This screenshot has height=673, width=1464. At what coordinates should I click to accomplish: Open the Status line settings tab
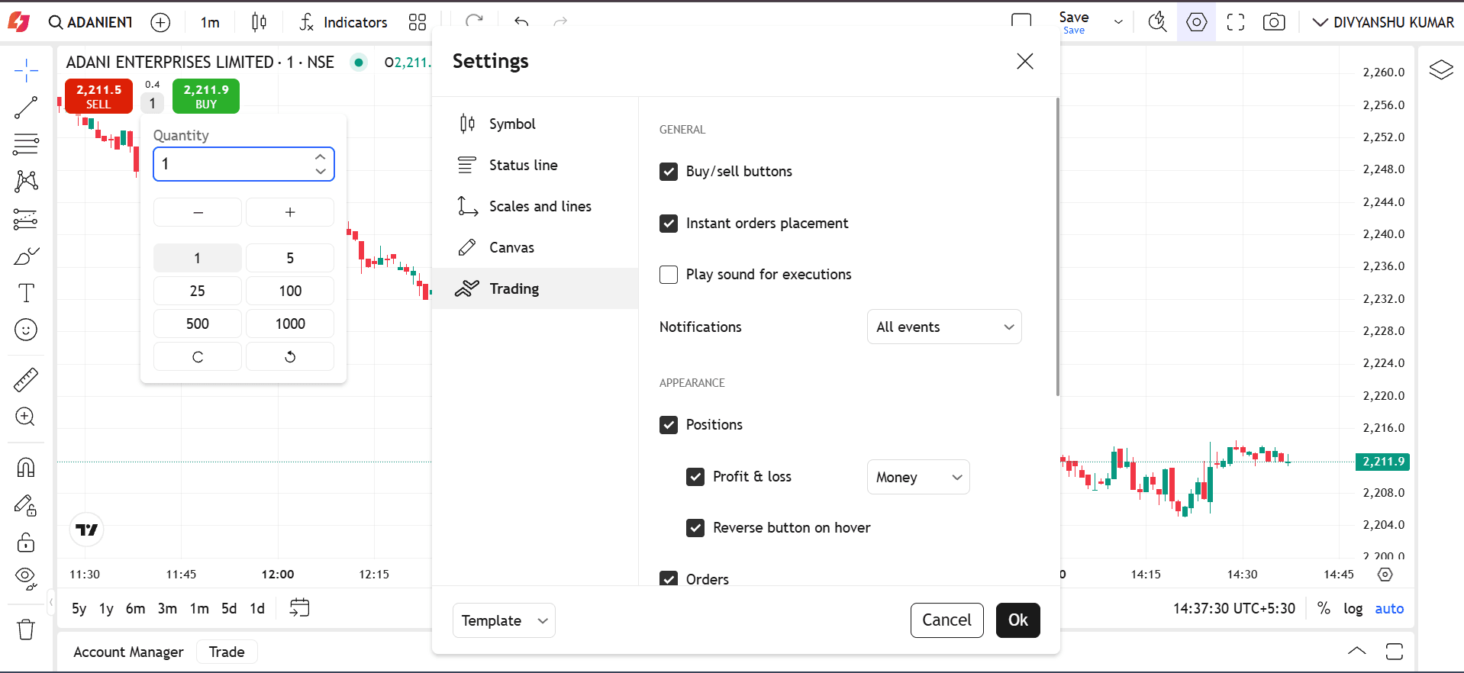tap(523, 165)
